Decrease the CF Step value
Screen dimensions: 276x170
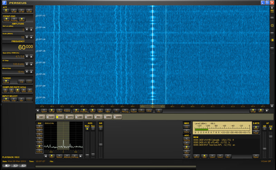pyautogui.click(x=27, y=64)
